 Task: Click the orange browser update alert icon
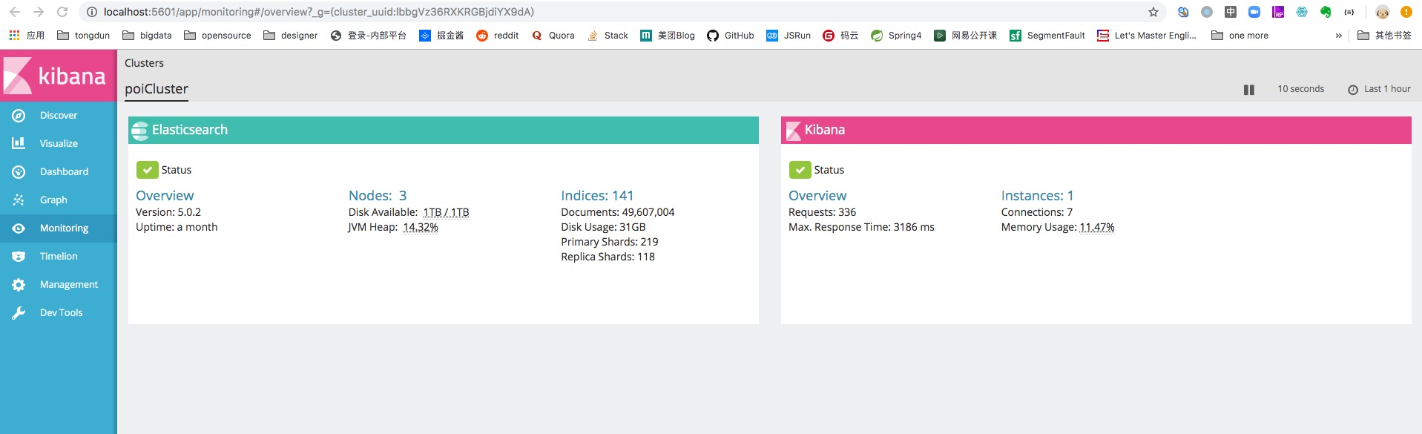click(1406, 12)
